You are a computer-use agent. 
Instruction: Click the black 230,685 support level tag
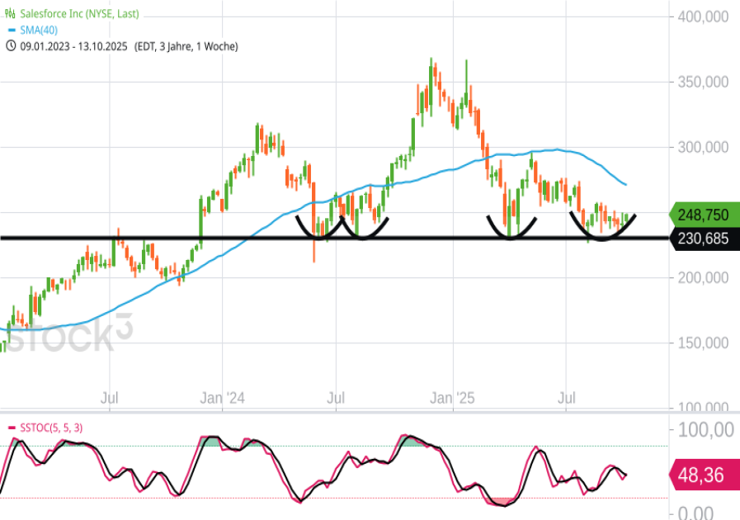coord(702,239)
